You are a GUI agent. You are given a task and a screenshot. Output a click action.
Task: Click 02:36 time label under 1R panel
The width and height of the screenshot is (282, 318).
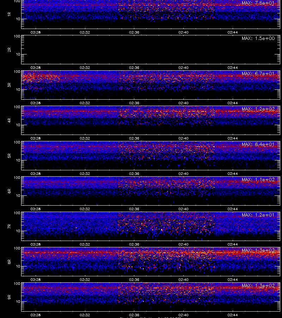point(134,32)
